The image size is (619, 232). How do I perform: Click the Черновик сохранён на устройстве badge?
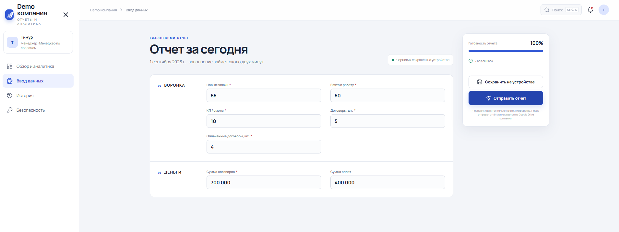[x=420, y=60]
